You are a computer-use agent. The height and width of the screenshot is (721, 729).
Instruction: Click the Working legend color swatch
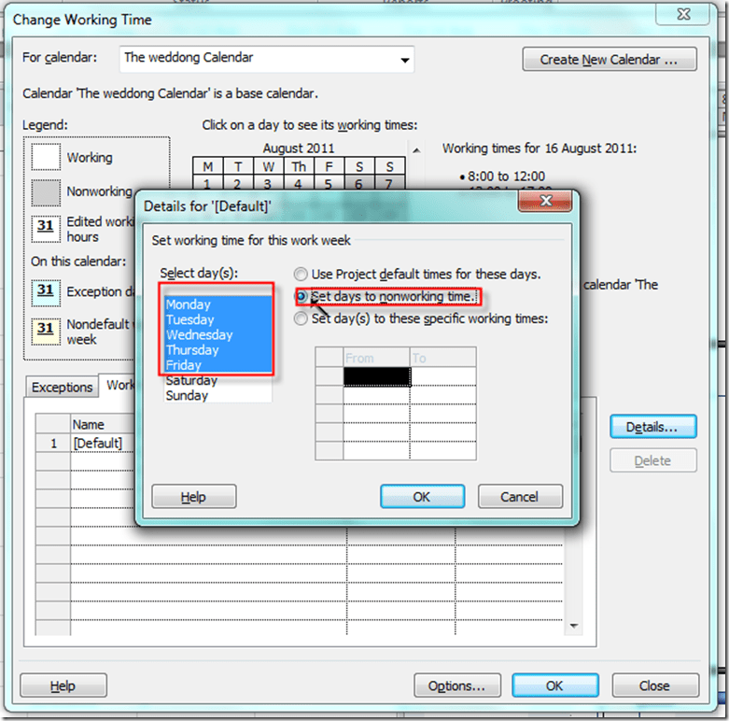coord(46,157)
